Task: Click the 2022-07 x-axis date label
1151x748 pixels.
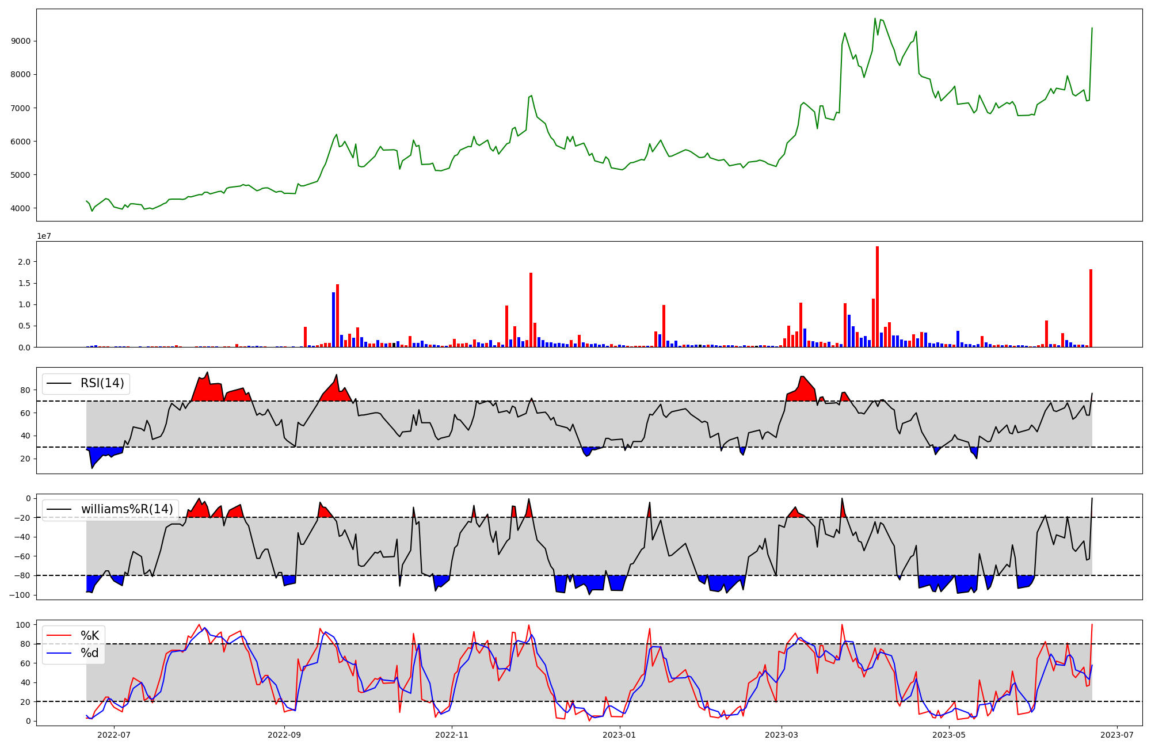Action: 114,735
